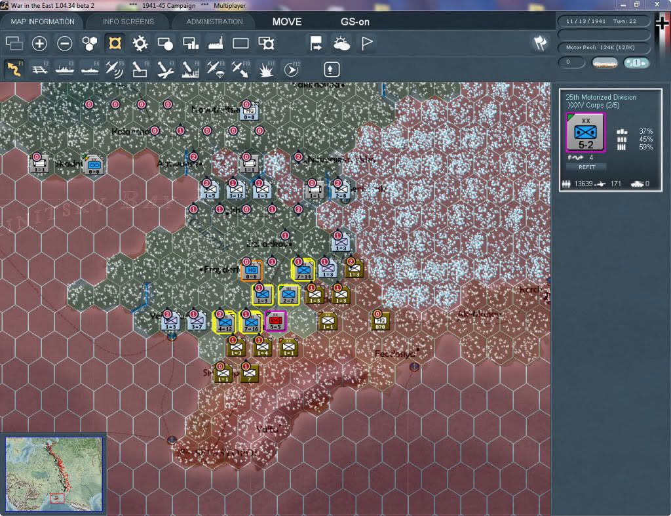The height and width of the screenshot is (516, 671).
Task: Zoom out with the minus icon
Action: point(65,43)
